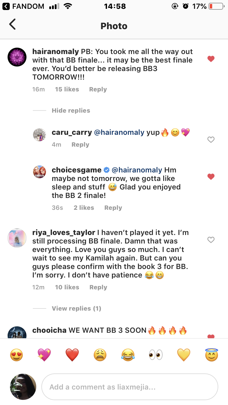Collapse replies with Hide replies
The image size is (228, 405).
click(x=71, y=111)
